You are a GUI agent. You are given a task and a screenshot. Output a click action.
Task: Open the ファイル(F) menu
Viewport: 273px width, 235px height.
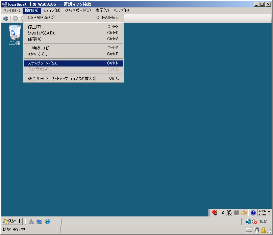[x=12, y=10]
